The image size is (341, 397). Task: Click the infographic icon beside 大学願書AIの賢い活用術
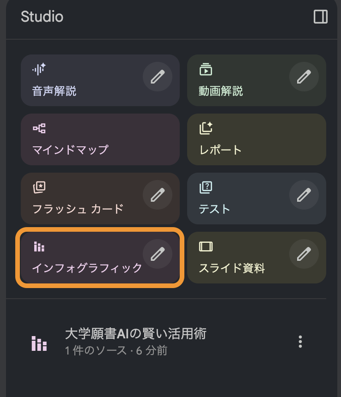(x=39, y=343)
